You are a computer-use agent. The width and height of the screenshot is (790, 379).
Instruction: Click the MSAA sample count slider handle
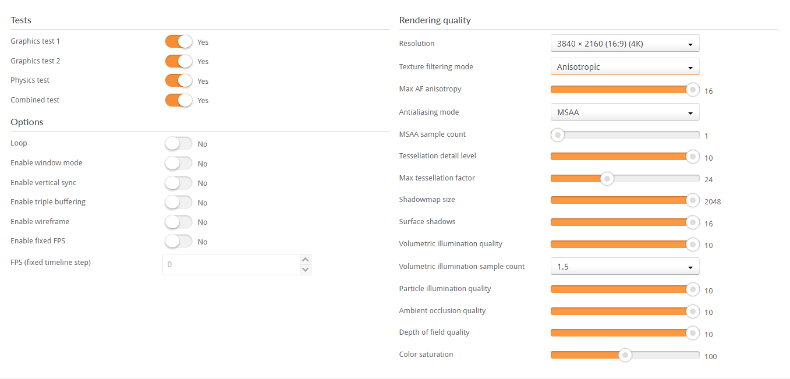(x=557, y=134)
